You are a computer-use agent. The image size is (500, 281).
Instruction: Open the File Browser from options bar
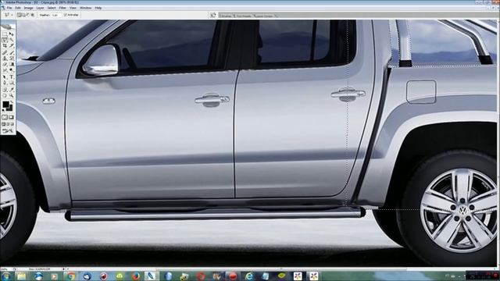coord(213,15)
